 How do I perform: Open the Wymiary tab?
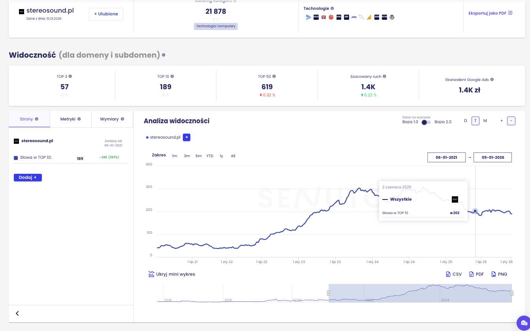point(112,119)
